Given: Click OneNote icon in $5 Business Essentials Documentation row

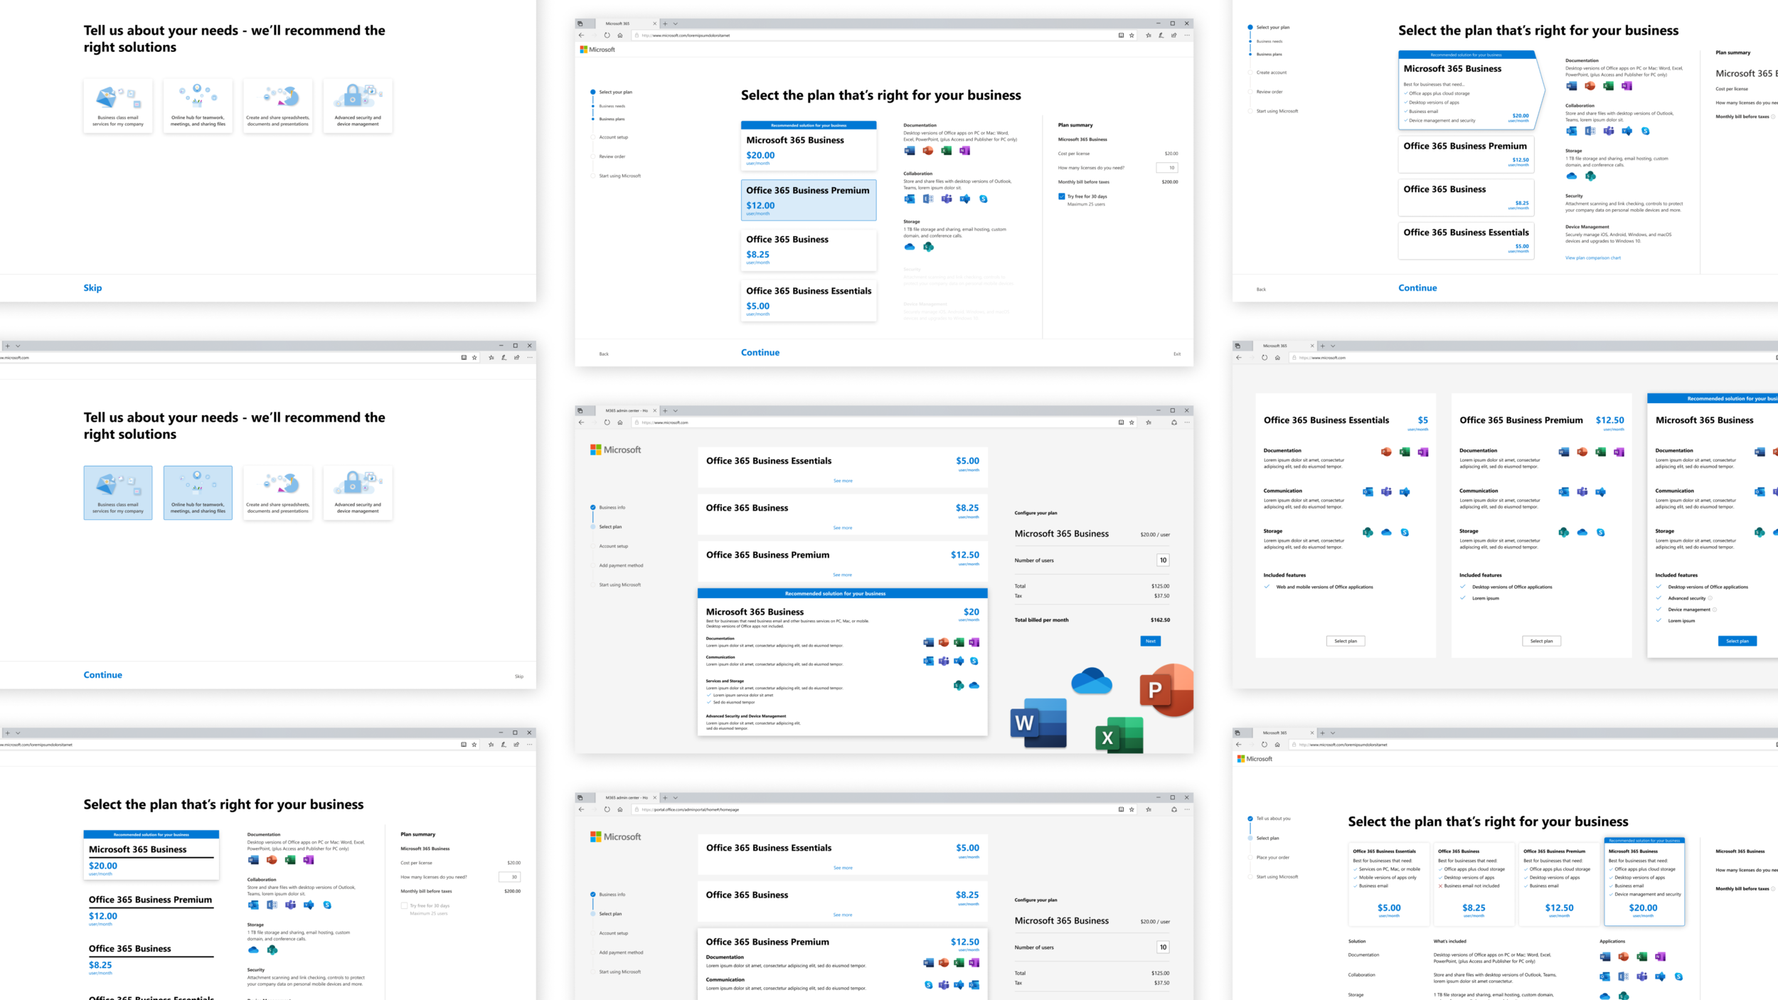Looking at the screenshot, I should pos(1422,452).
